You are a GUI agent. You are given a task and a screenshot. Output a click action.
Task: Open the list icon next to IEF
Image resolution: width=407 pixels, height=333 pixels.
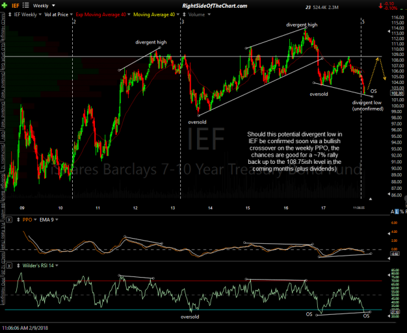click(25, 5)
